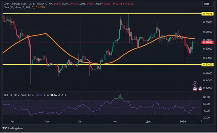
Task: Click the 0.47000 price axis label
Action: point(208,73)
